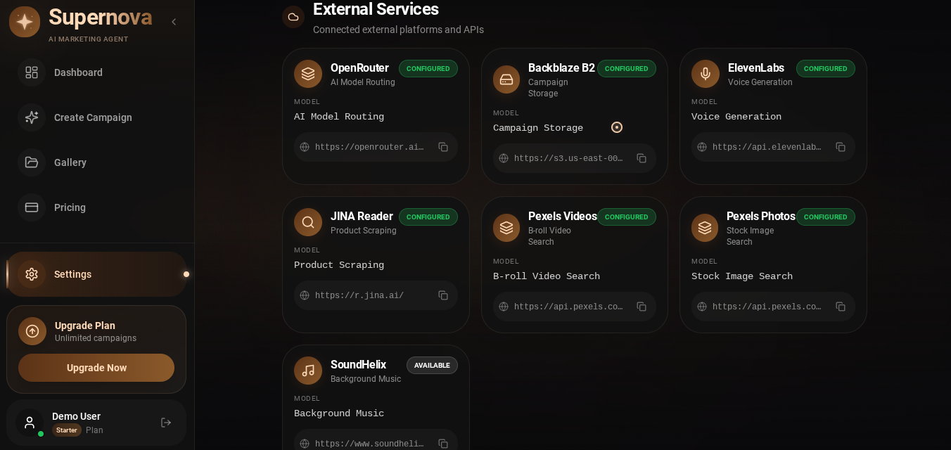Click the Gallery folder icon
Image resolution: width=951 pixels, height=450 pixels.
(32, 162)
